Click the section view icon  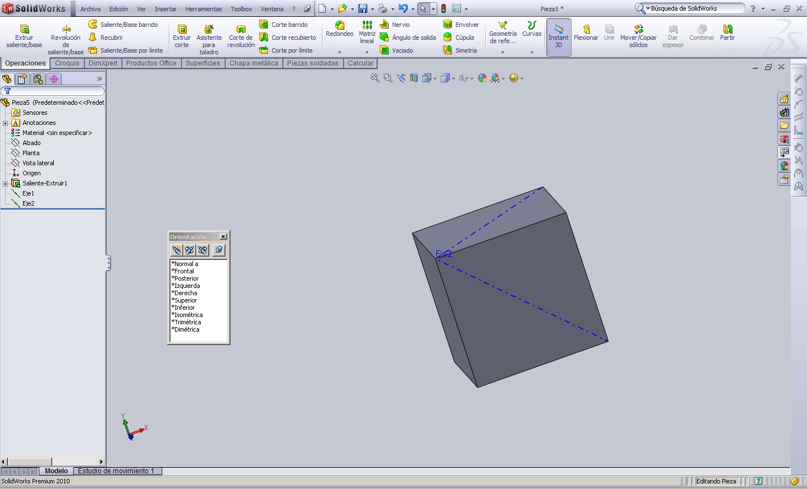pyautogui.click(x=414, y=78)
